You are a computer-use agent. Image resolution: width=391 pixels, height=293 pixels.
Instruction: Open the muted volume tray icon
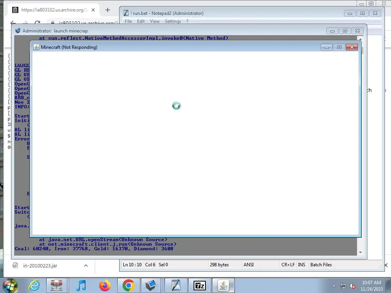click(352, 286)
